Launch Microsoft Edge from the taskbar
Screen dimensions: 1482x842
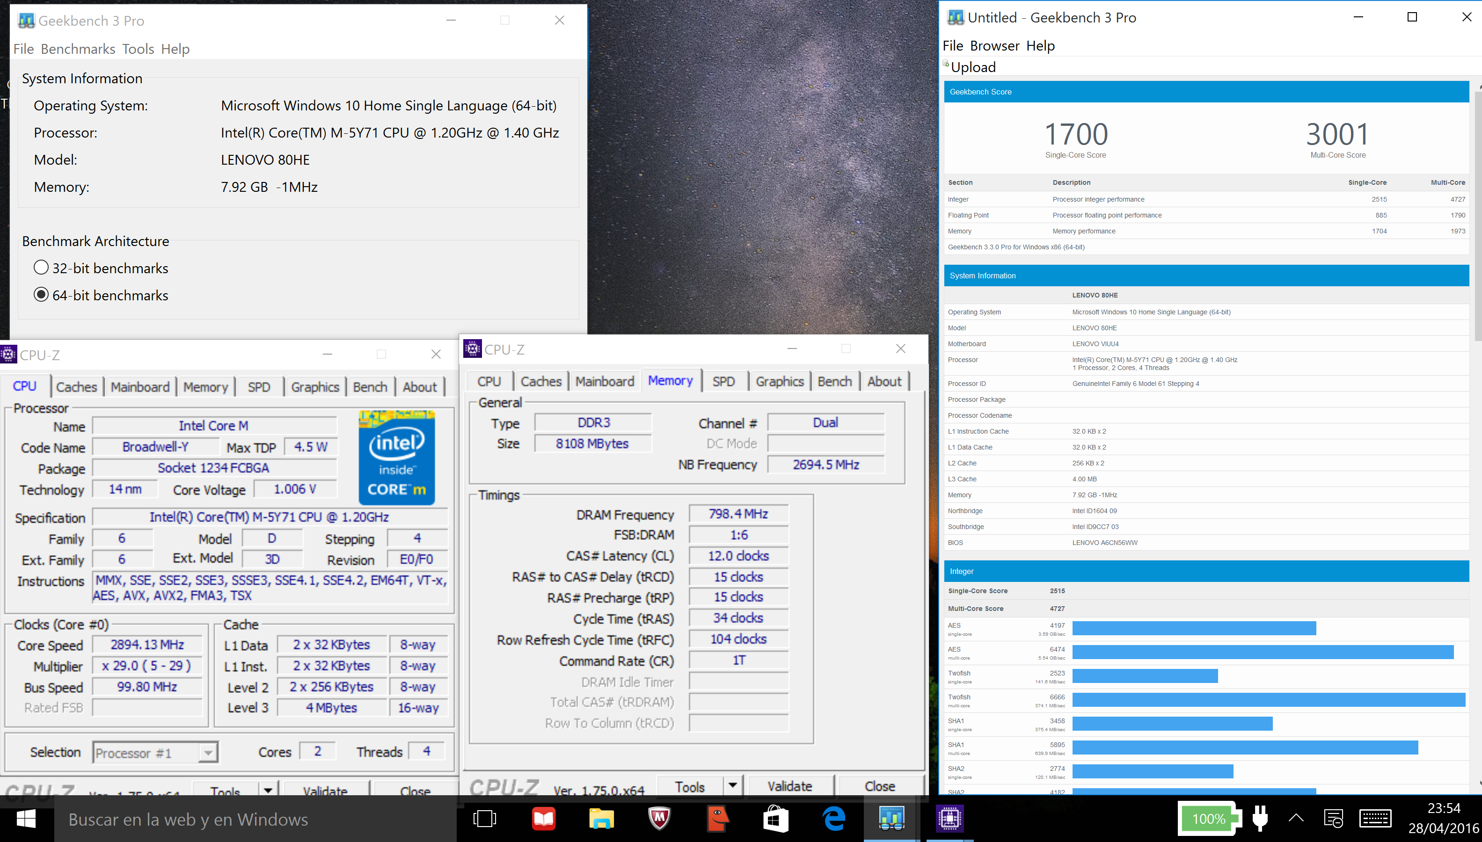834,818
